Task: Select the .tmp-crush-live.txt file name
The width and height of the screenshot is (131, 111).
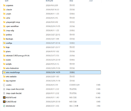Action: pos(14,93)
